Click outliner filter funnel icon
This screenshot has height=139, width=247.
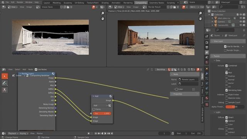242,7
